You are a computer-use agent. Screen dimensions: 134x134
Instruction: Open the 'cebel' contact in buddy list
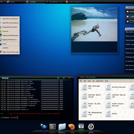[x=130, y=12]
